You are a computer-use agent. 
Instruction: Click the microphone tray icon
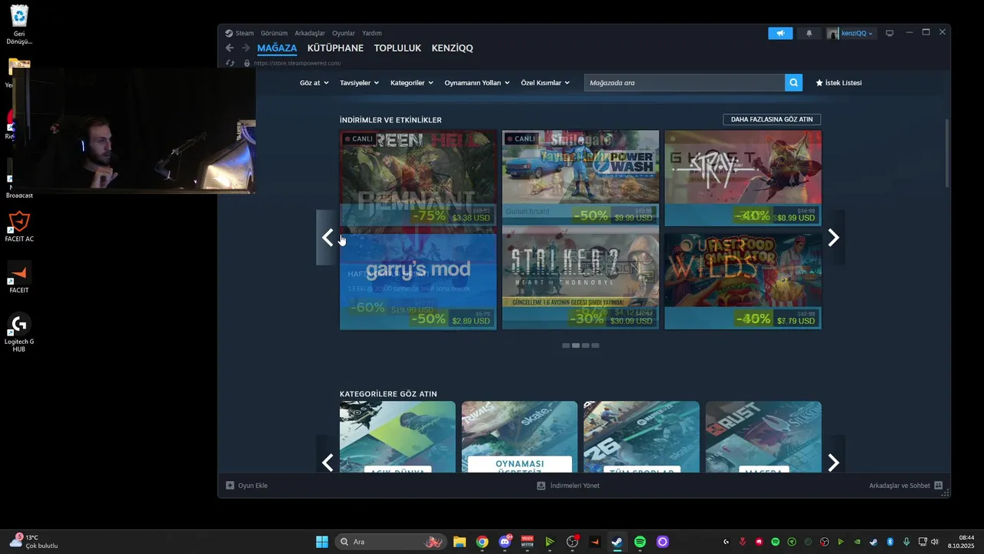907,542
